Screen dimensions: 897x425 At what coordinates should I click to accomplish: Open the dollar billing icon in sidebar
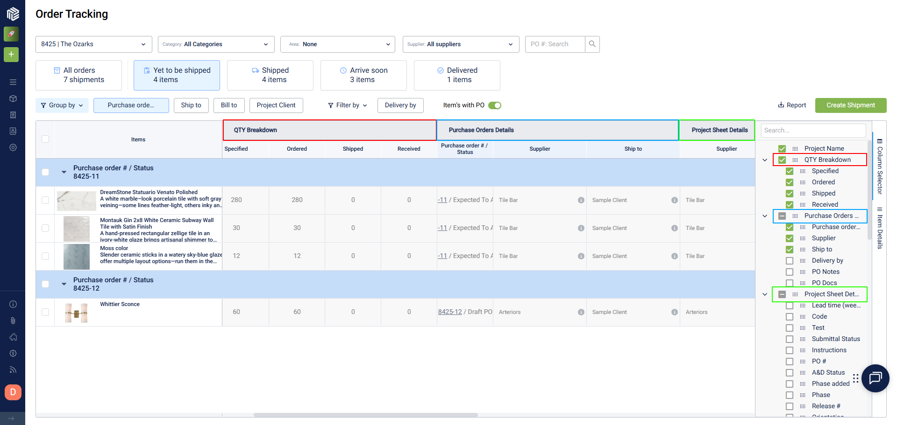[13, 353]
